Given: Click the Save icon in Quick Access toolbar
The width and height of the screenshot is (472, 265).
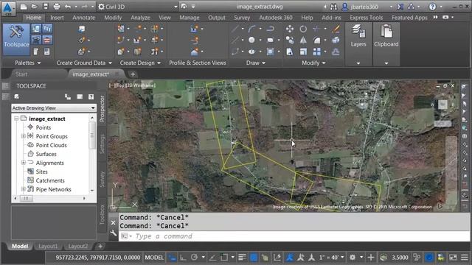Looking at the screenshot, I should tap(46, 7).
